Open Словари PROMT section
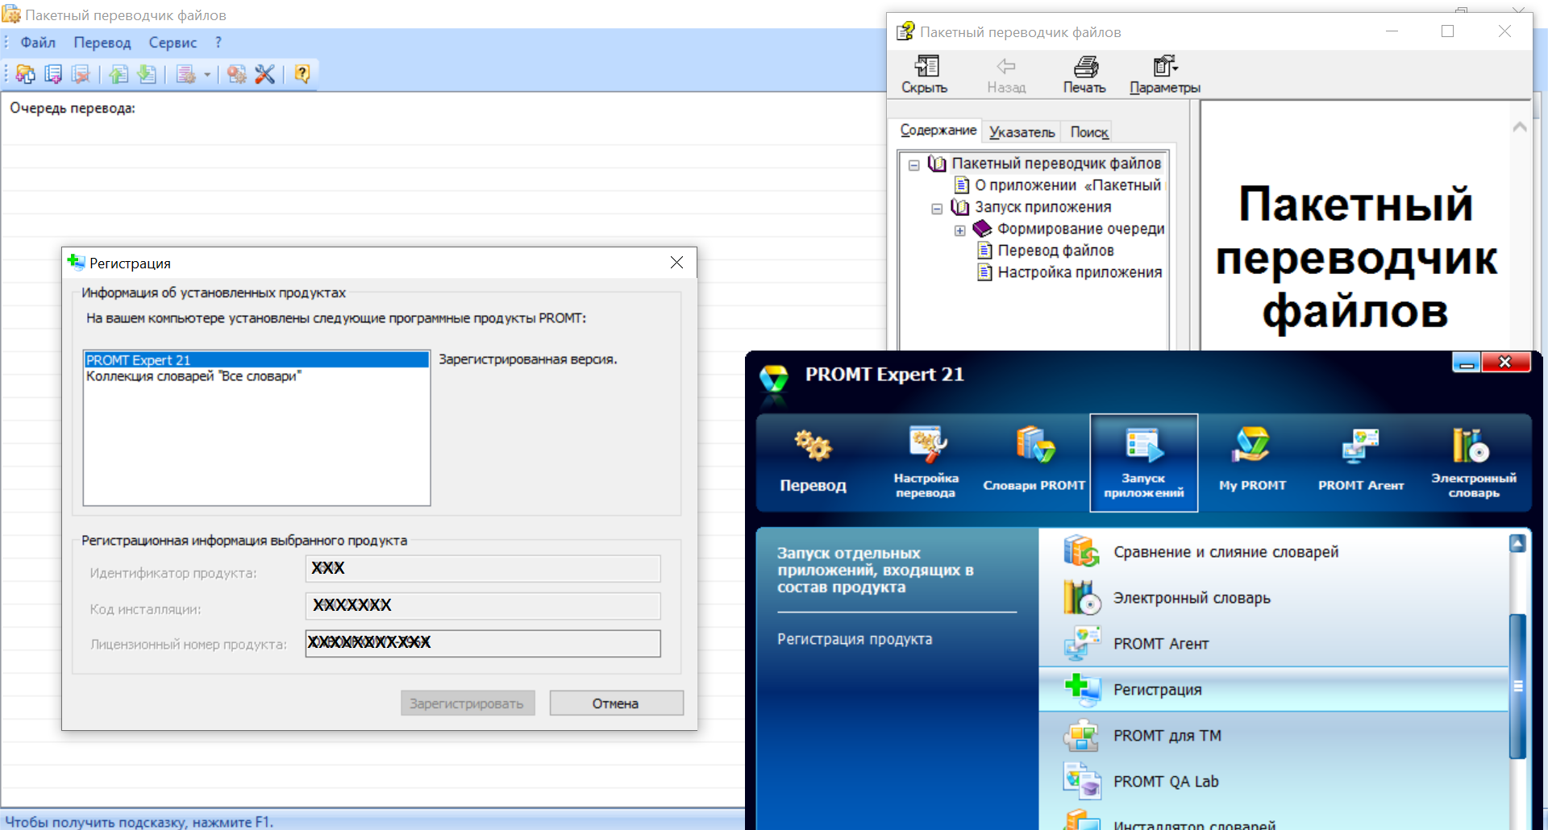The image size is (1548, 830). coord(1034,463)
